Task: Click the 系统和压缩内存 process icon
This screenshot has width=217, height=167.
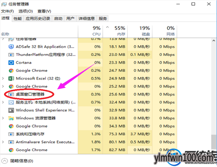Action: tap(11, 134)
